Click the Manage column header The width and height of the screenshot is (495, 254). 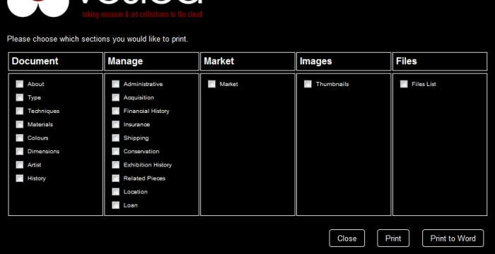(151, 61)
